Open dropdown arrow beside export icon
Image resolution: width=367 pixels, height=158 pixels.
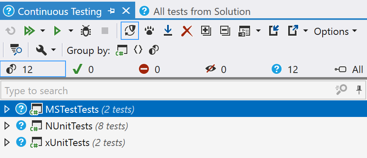tap(306, 31)
